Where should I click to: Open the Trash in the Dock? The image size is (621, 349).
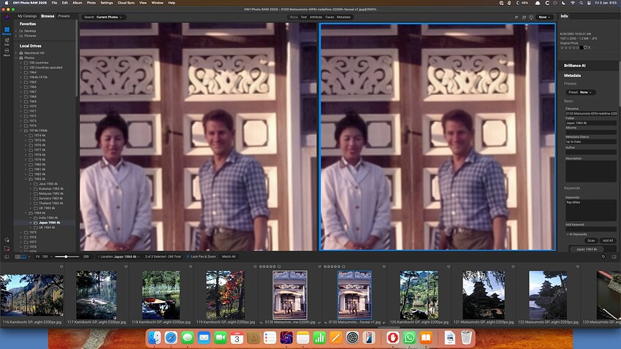(x=467, y=337)
